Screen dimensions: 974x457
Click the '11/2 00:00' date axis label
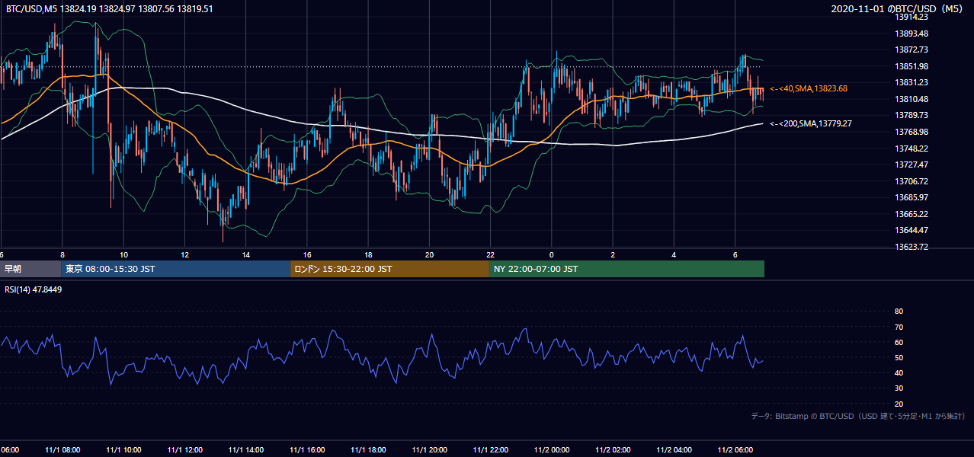552,450
